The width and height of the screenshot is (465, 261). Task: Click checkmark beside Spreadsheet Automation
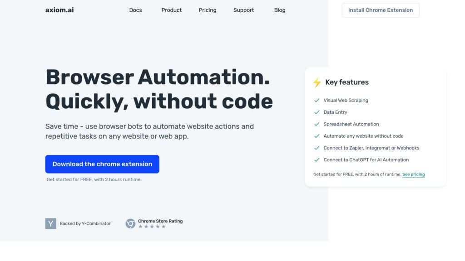[x=317, y=124]
